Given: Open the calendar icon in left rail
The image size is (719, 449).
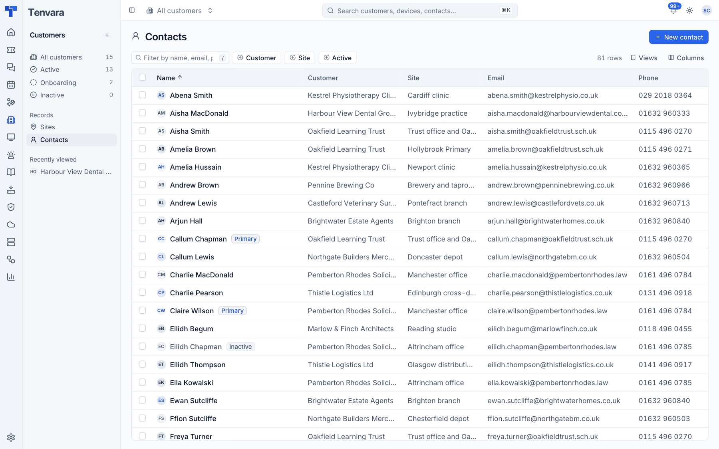Looking at the screenshot, I should pyautogui.click(x=11, y=85).
